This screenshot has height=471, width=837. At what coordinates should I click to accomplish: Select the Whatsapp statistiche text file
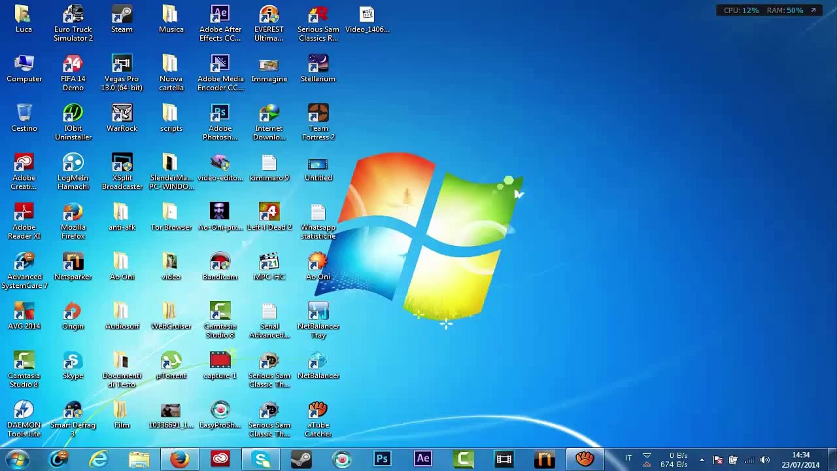[318, 221]
